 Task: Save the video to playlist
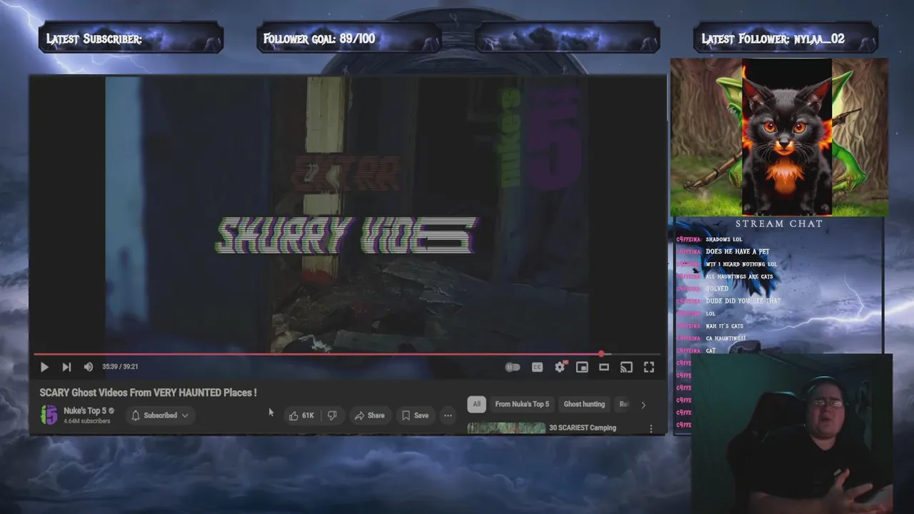pyautogui.click(x=415, y=415)
